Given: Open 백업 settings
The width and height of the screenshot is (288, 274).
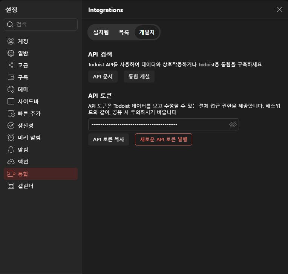Looking at the screenshot, I should (x=41, y=162).
